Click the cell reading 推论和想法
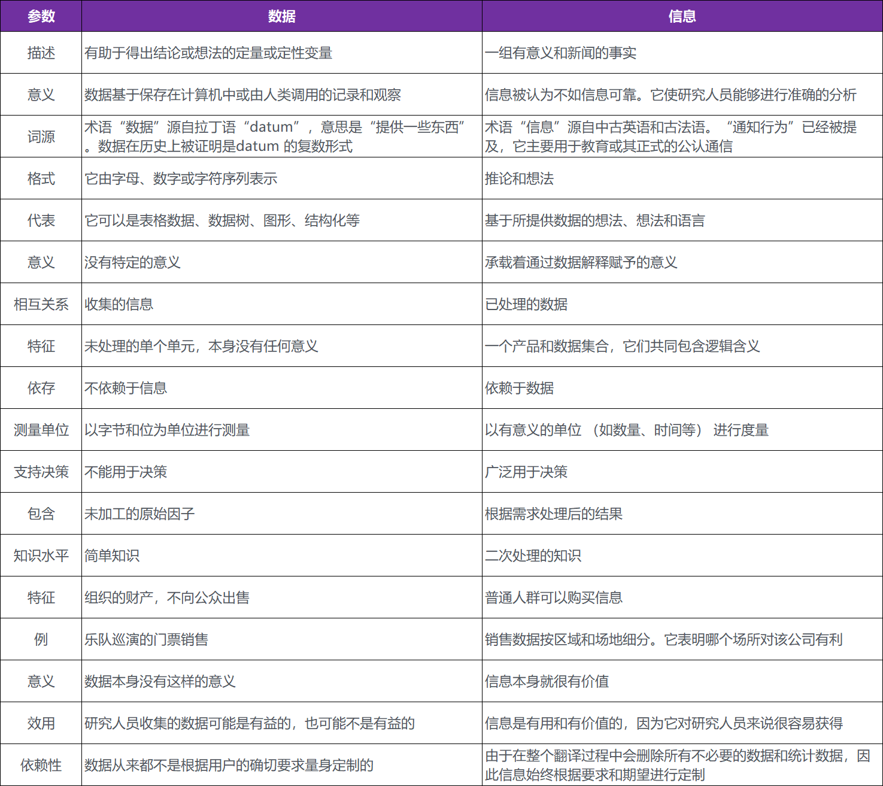Screen dimensions: 883x786 coord(519,178)
